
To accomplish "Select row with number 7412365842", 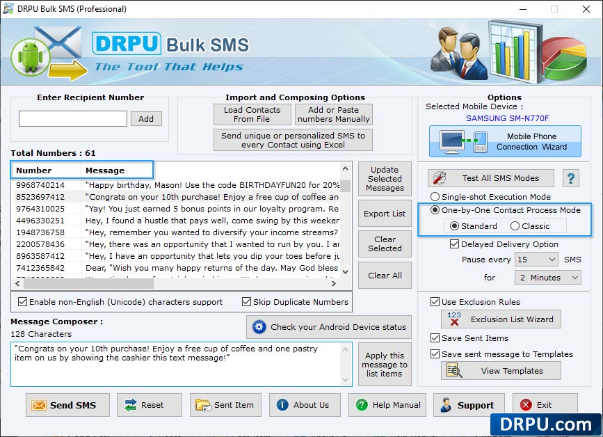I will (176, 268).
